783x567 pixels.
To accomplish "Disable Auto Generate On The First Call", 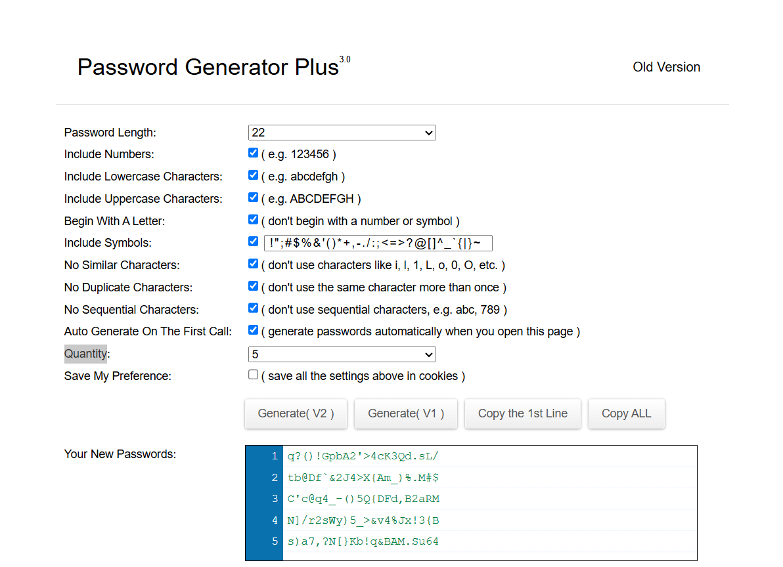I will pyautogui.click(x=253, y=330).
